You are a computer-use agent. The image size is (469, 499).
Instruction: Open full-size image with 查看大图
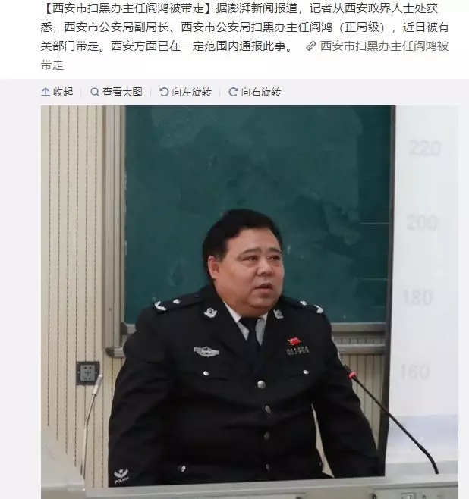coord(122,92)
